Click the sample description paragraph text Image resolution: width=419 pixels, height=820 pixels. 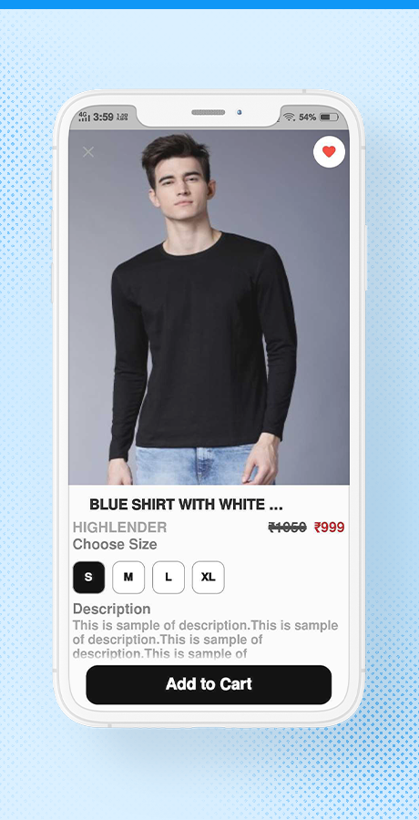[206, 639]
